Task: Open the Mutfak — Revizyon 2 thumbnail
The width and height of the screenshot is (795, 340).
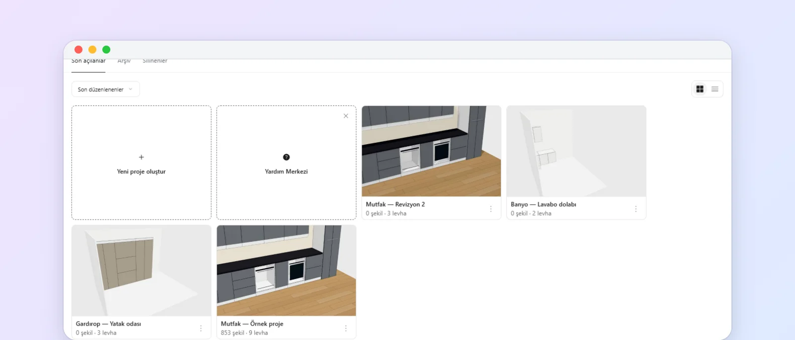Action: click(431, 151)
